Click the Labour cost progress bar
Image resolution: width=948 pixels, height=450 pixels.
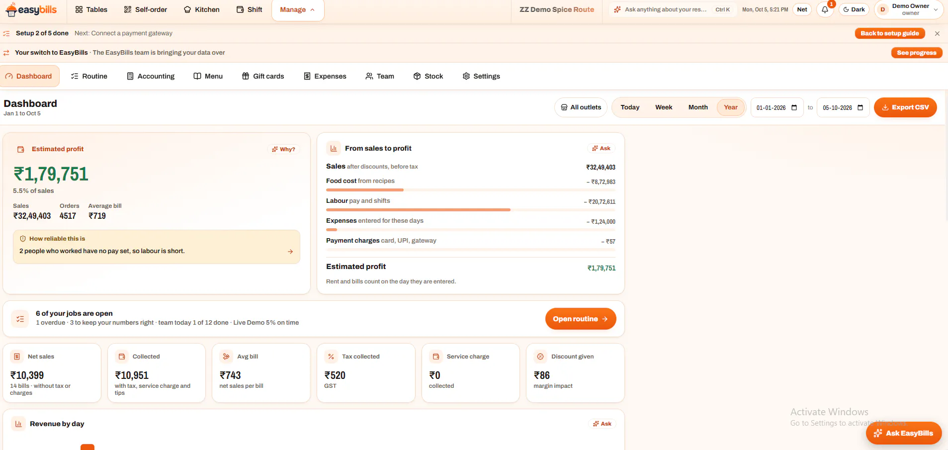pyautogui.click(x=471, y=210)
